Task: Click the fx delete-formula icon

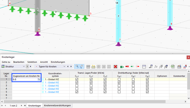Action: pyautogui.click(x=161, y=67)
